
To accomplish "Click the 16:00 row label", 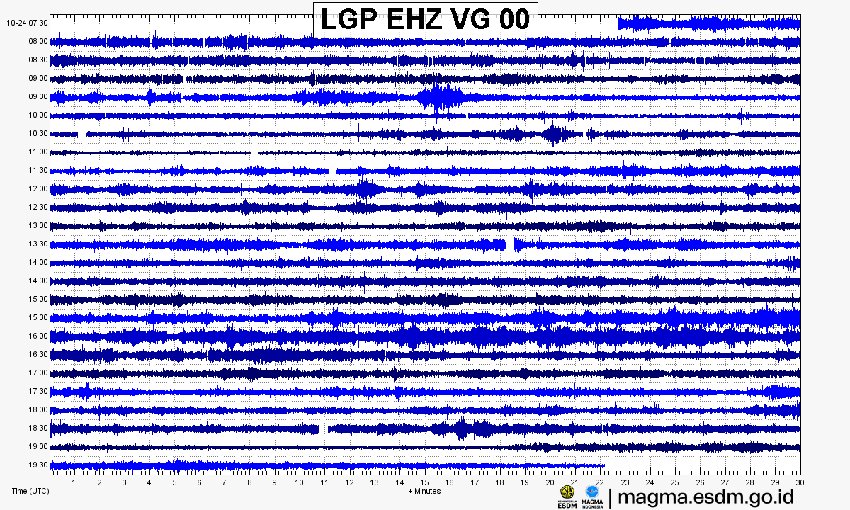I will point(38,336).
